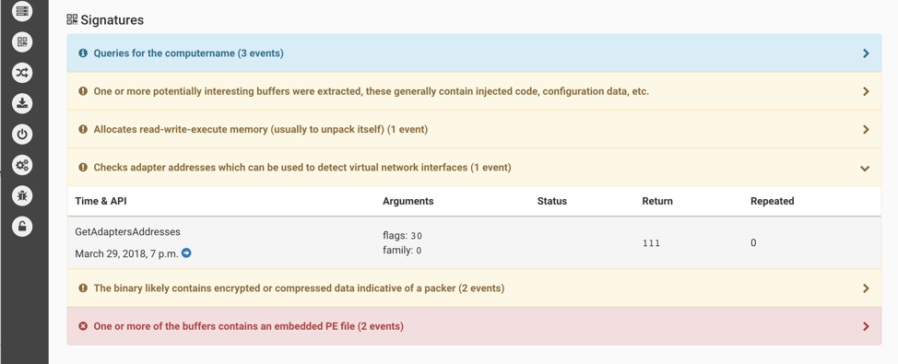The height and width of the screenshot is (364, 898).
Task: Expand the interesting buffers extracted signature chevron
Action: point(866,91)
